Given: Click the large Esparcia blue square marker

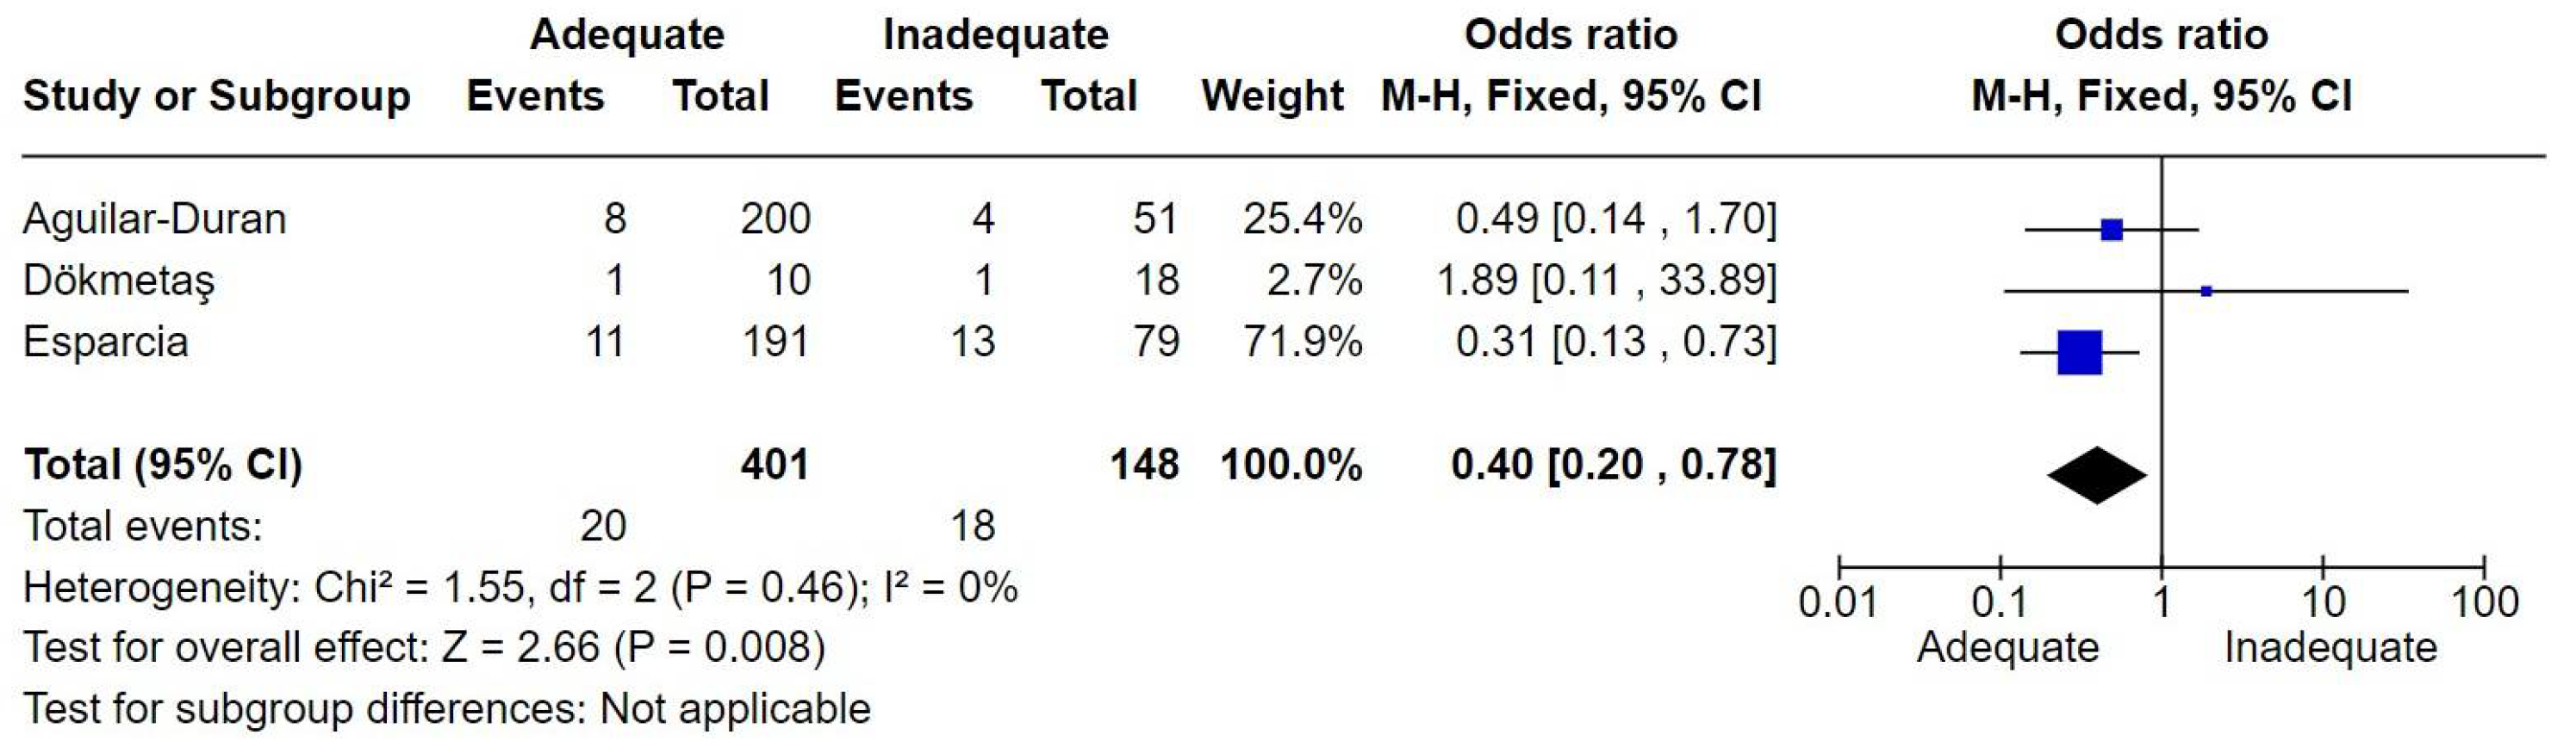Looking at the screenshot, I should pos(2079,353).
